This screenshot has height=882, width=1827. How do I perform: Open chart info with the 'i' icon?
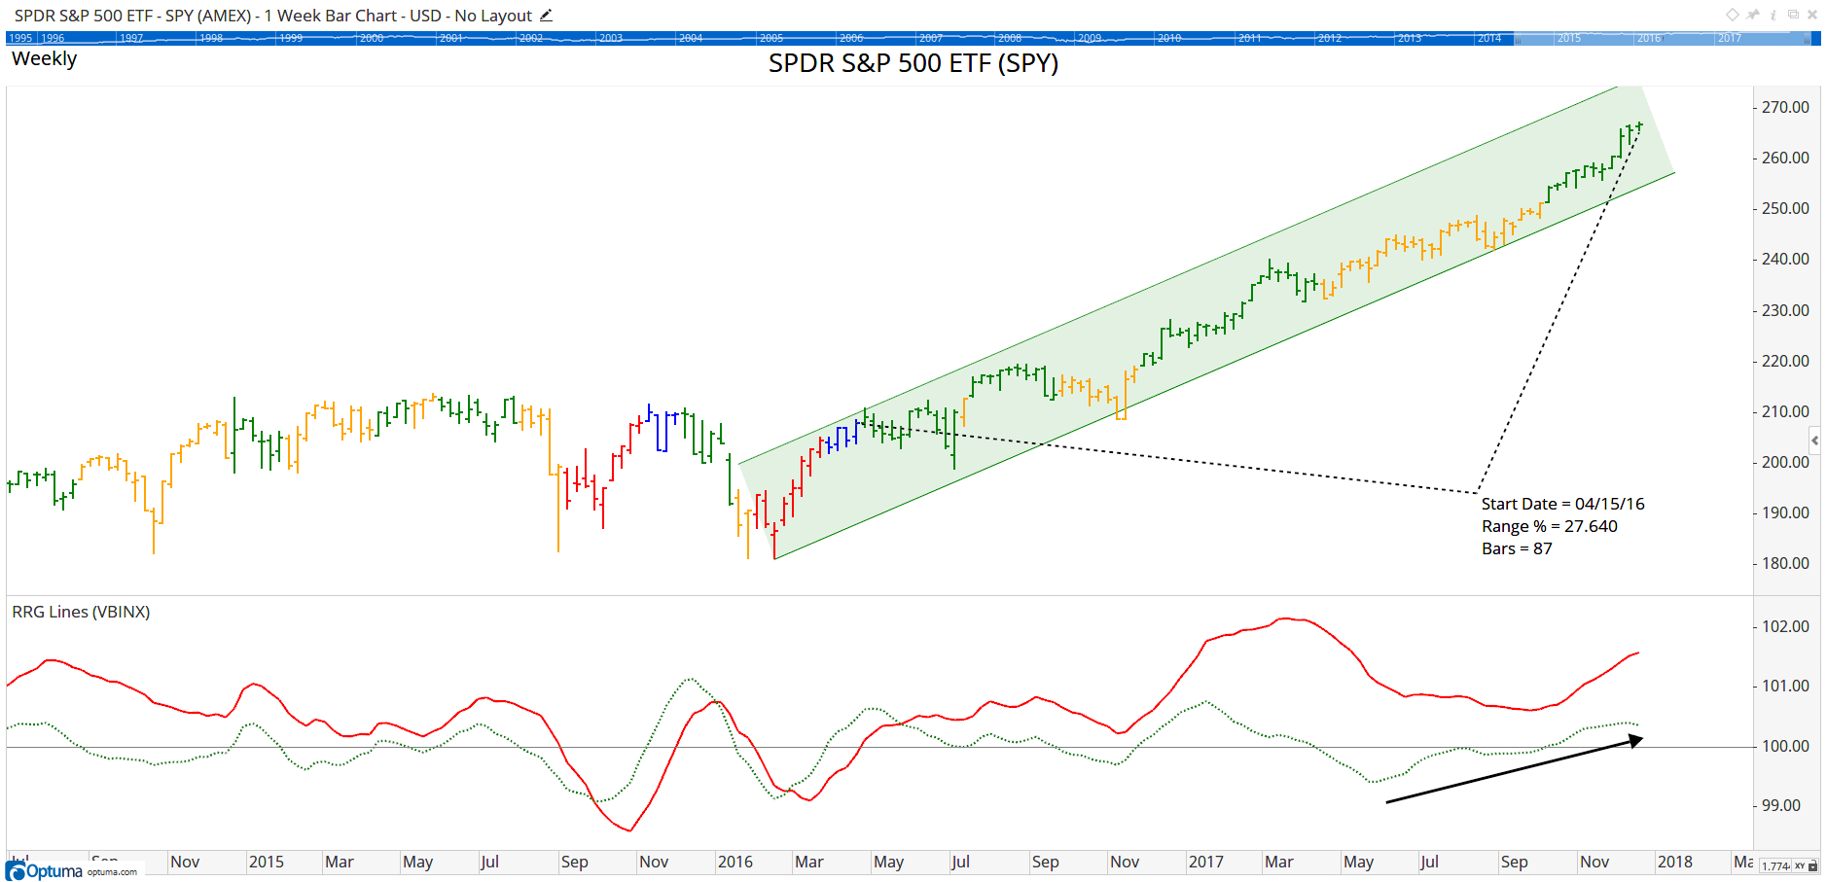tap(1773, 15)
